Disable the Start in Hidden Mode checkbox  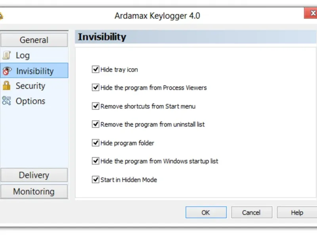pos(95,180)
